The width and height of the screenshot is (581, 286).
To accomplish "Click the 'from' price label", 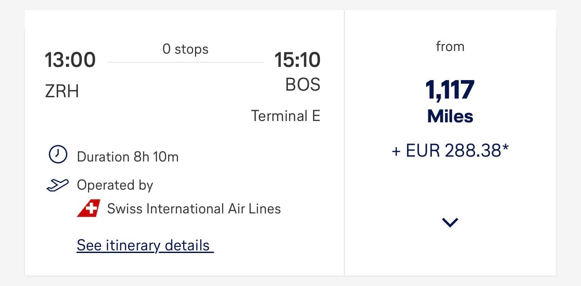I will point(450,47).
